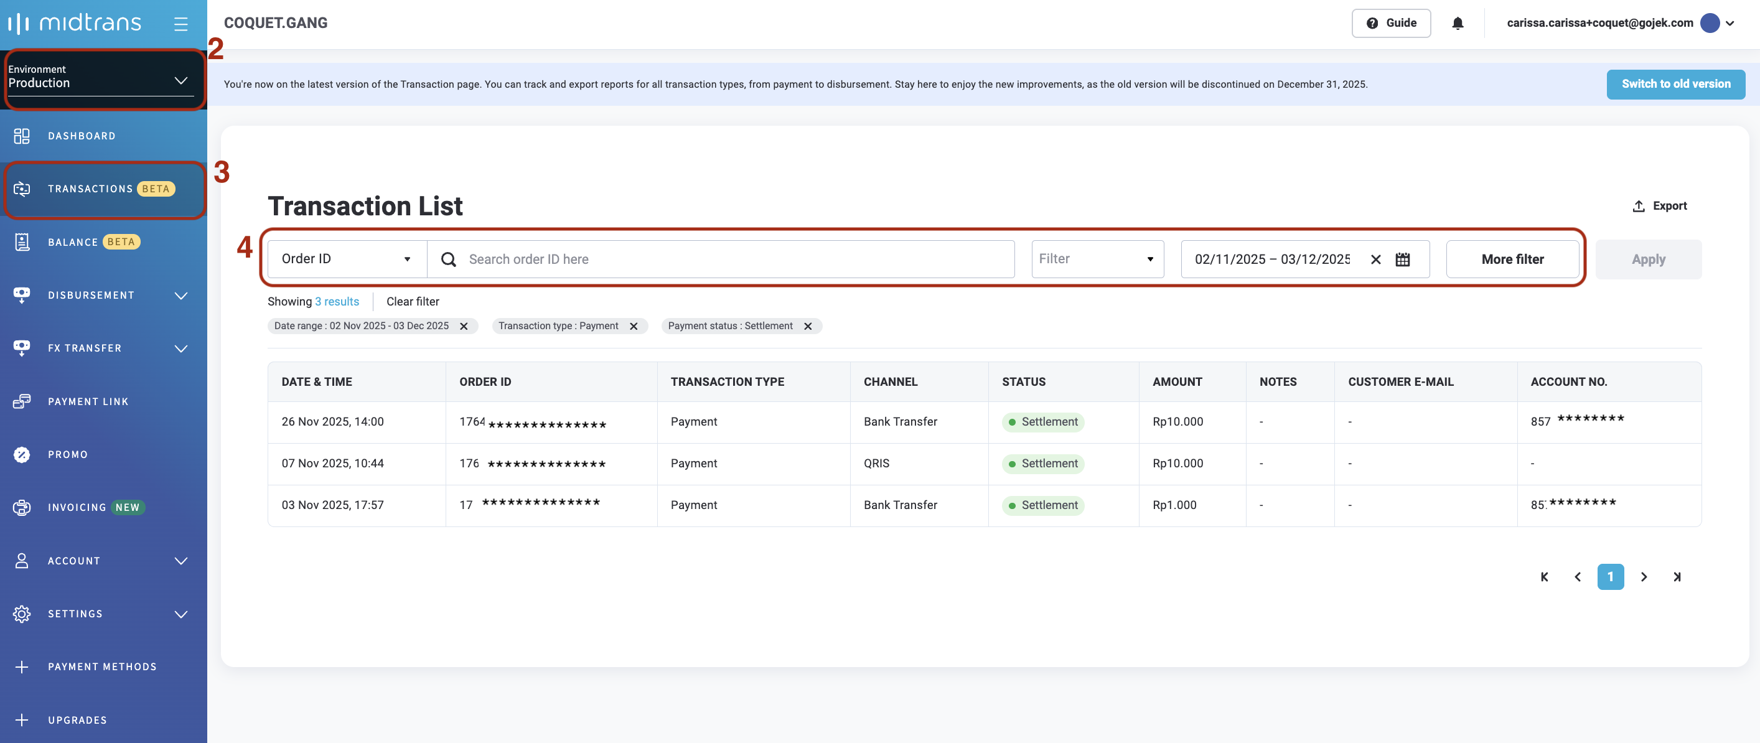Remove the Transaction type Payment filter chip
Screen dimensions: 1760x743
(x=634, y=327)
